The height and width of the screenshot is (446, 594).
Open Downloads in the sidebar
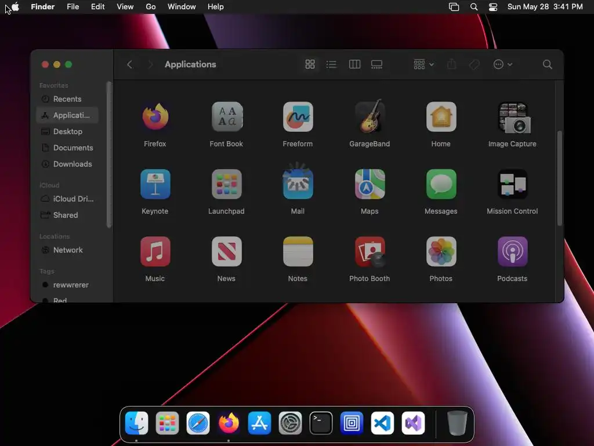(67, 164)
